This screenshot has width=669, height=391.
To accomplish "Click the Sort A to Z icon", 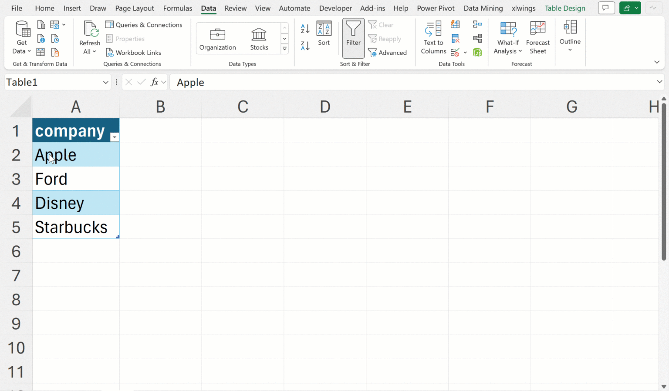I will (x=305, y=29).
